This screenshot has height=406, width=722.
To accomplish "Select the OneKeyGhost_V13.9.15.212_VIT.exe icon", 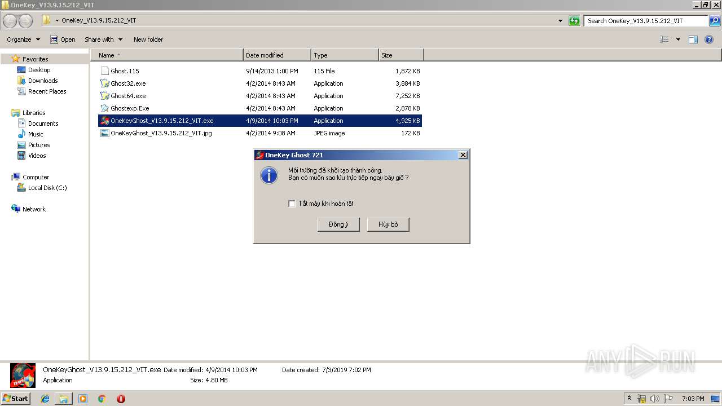I will point(105,121).
